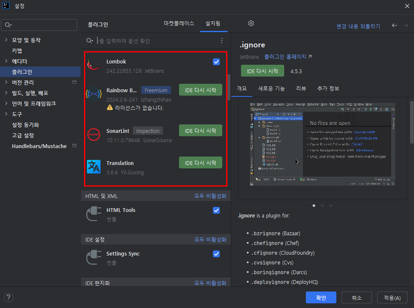This screenshot has height=308, width=414.
Task: Navigate forward with the right arrow
Action: (x=405, y=25)
